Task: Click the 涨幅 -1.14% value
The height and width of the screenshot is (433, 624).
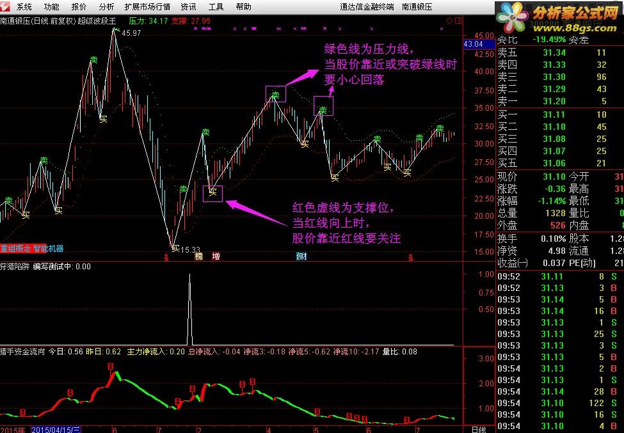Action: pos(552,201)
